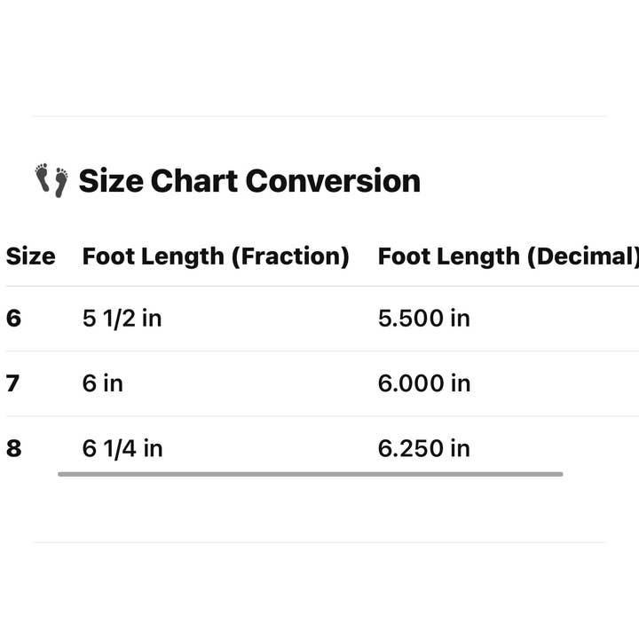Image resolution: width=639 pixels, height=639 pixels.
Task: Click the "5.500 in" decimal value
Action: point(424,318)
